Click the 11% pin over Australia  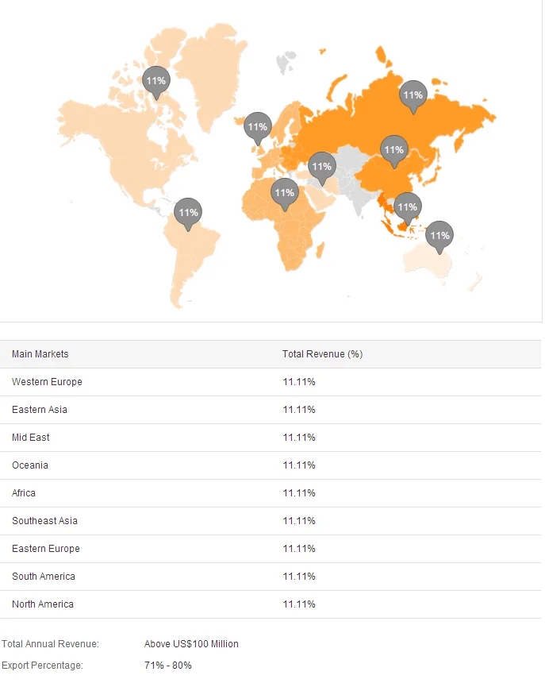439,235
